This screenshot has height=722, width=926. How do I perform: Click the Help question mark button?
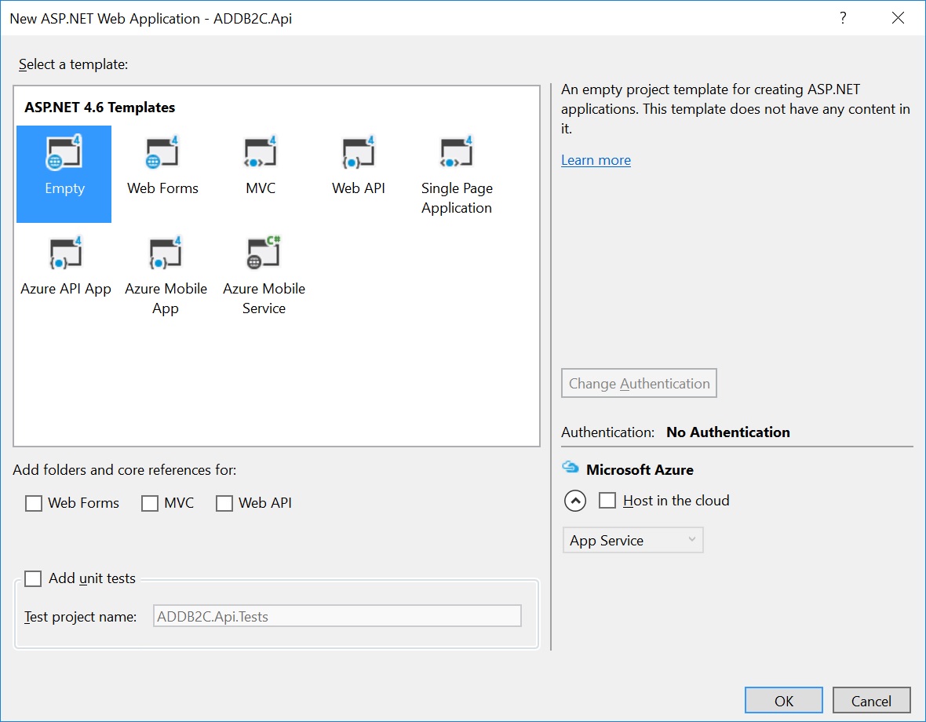843,18
